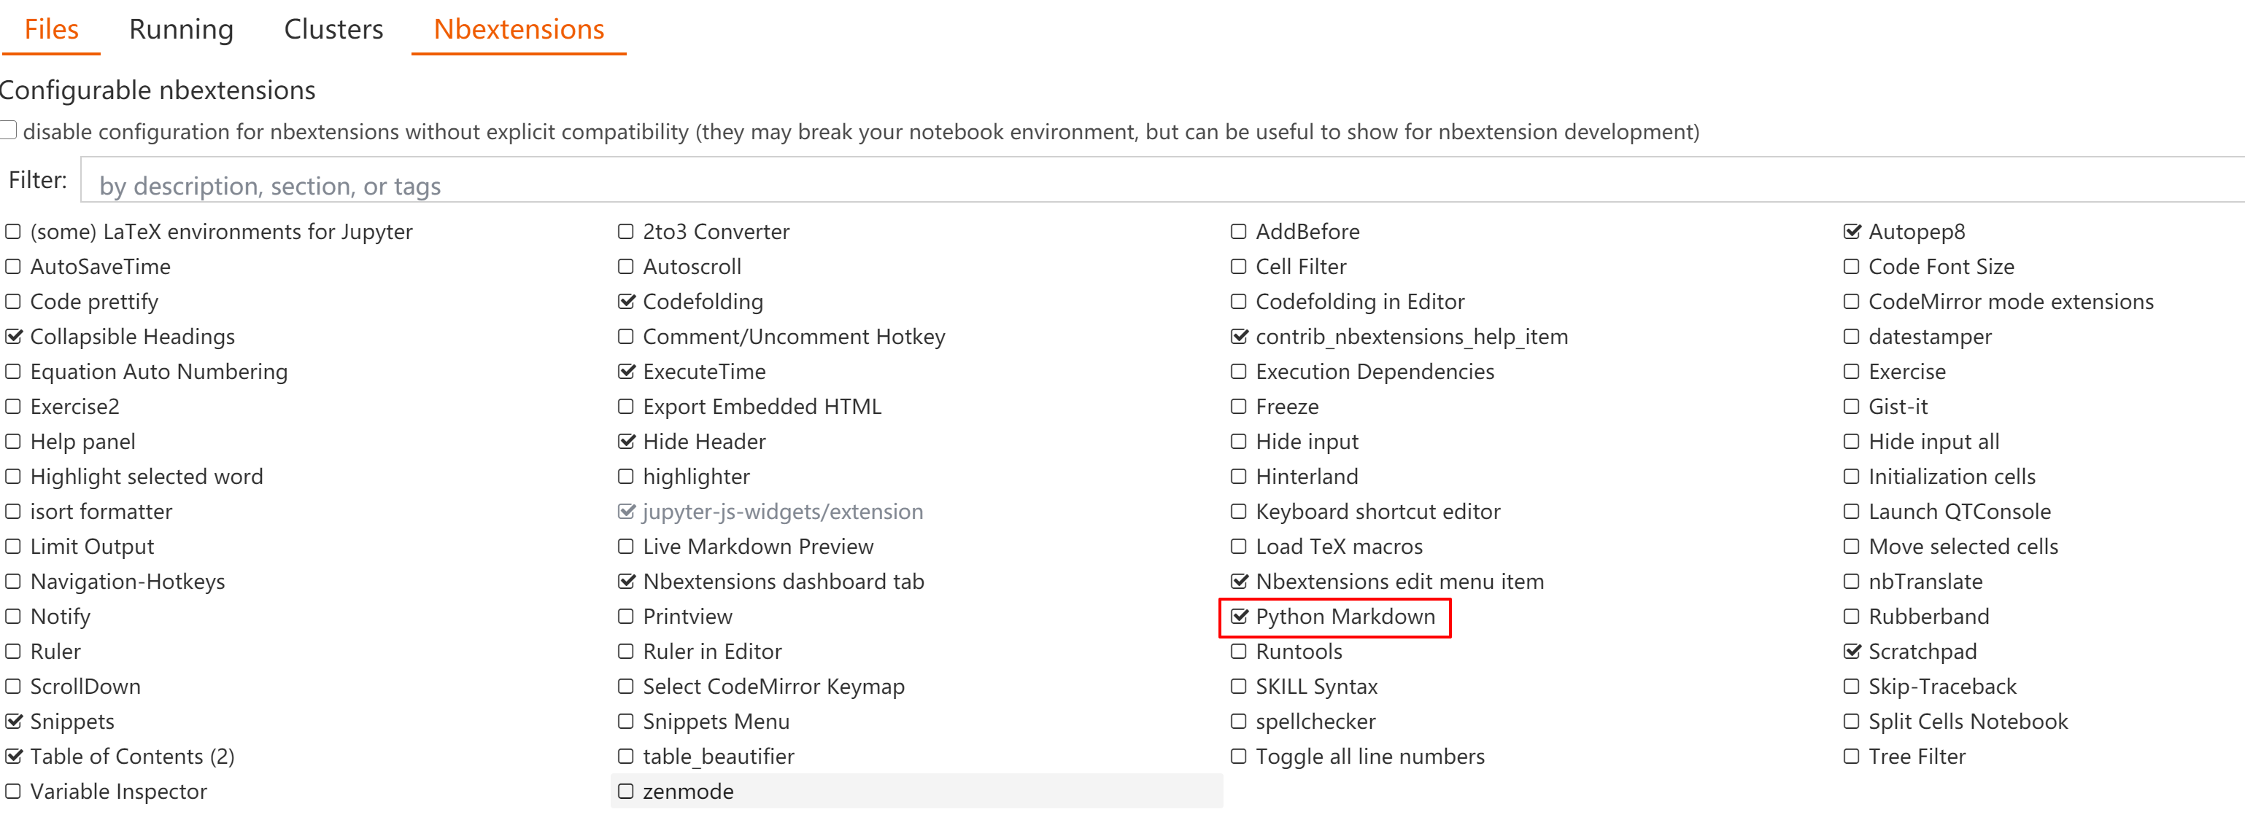Enable the spellchecker extension
Image resolution: width=2245 pixels, height=828 pixels.
coord(1240,721)
